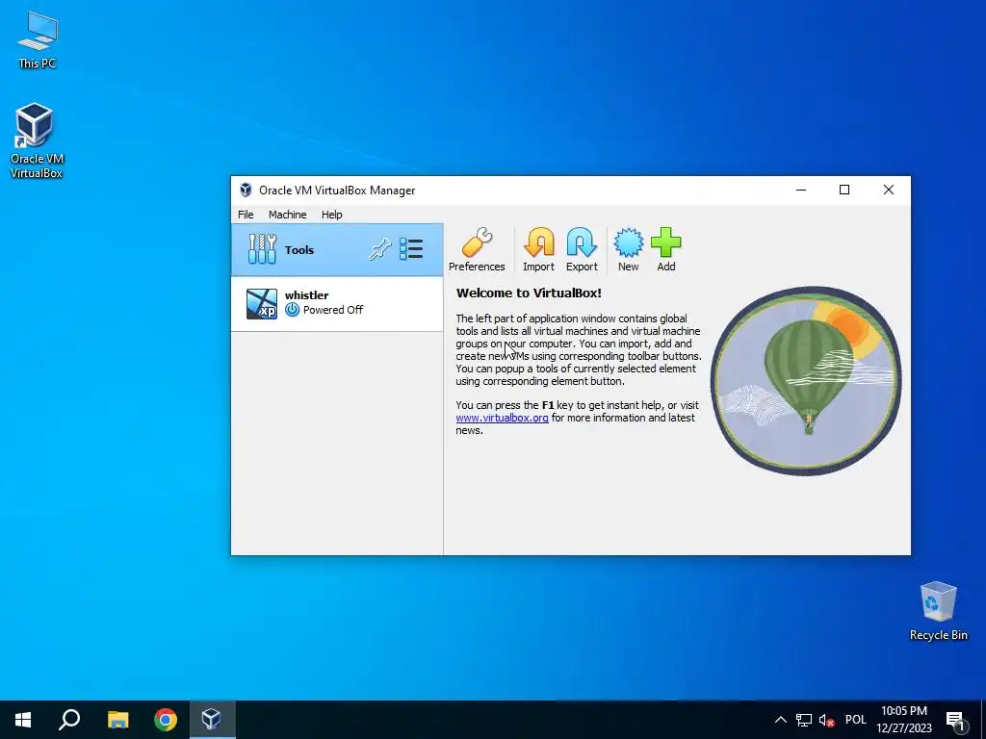Launch Chrome from the taskbar
Image resolution: width=986 pixels, height=739 pixels.
[166, 720]
